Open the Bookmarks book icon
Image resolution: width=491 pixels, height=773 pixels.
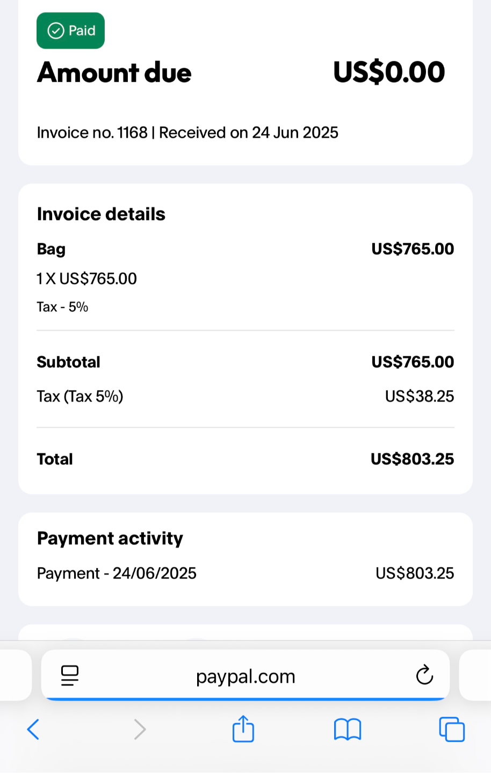point(348,730)
